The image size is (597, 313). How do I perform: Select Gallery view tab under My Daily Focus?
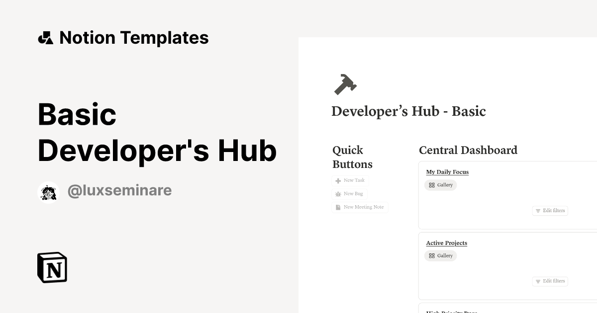click(440, 185)
